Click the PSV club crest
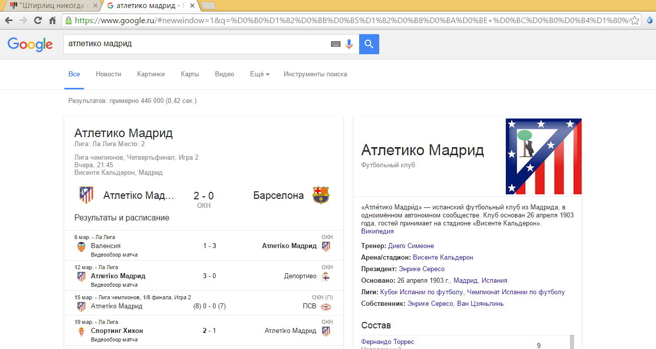Image resolution: width=656 pixels, height=349 pixels. coord(326,306)
